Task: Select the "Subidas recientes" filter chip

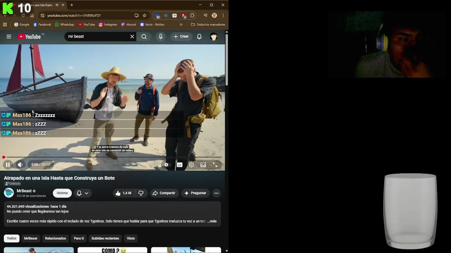Action: (x=105, y=238)
